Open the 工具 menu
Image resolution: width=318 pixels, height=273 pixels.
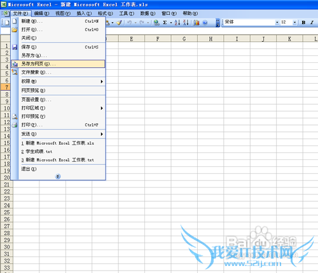click(127, 13)
